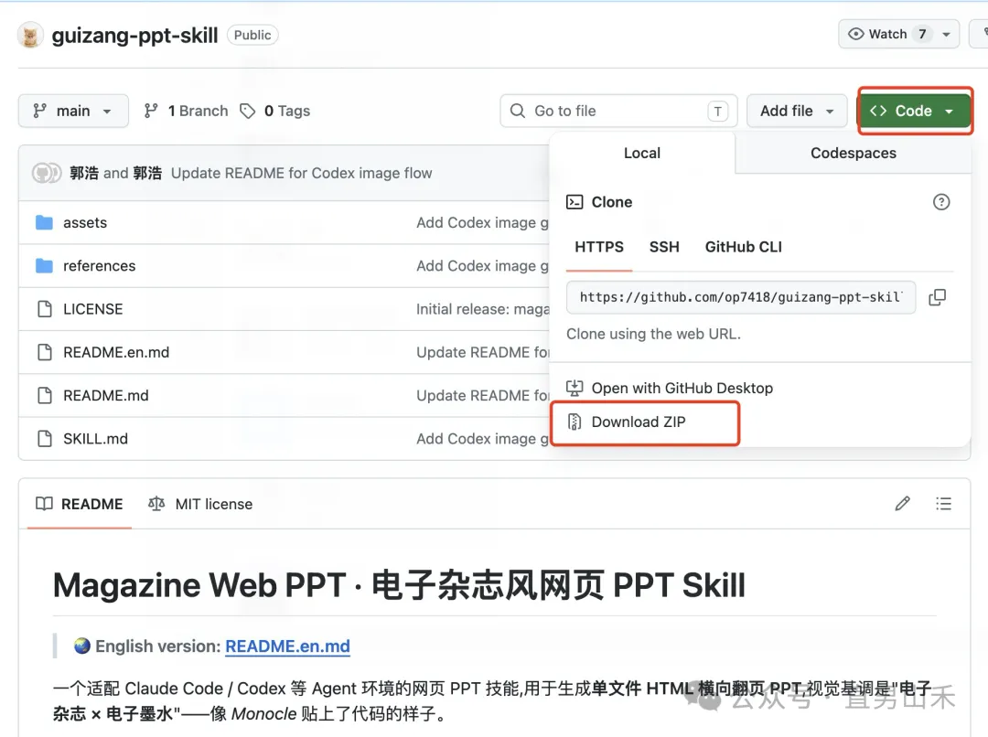Select the GitHub CLI clone tab
This screenshot has width=988, height=737.
(x=743, y=247)
